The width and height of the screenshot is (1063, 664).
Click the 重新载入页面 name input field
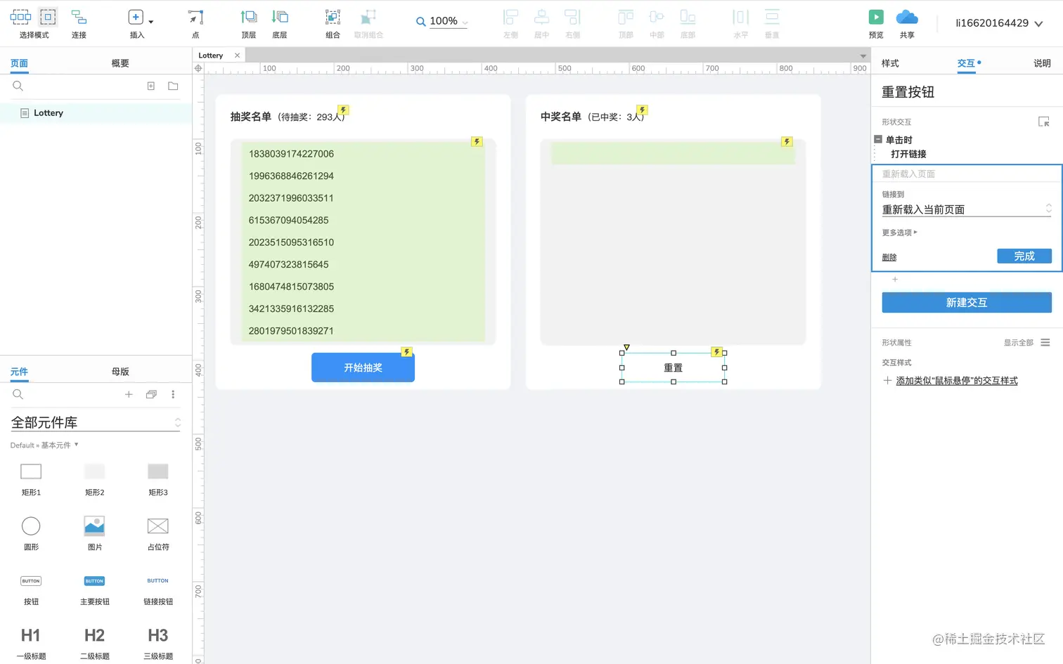967,174
